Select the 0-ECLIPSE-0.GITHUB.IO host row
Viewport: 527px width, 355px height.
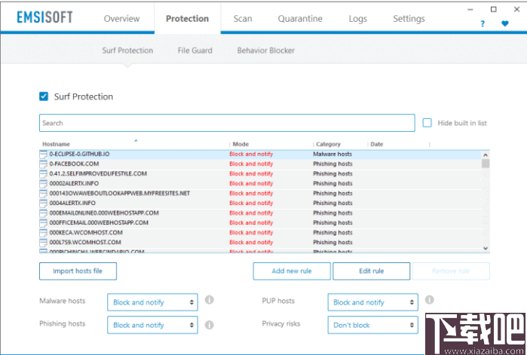260,155
